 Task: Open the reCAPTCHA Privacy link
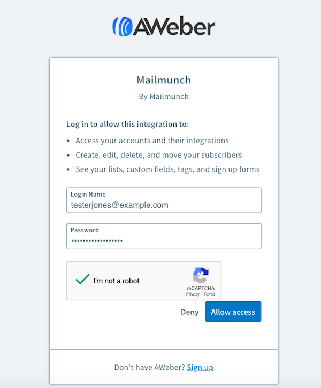[192, 294]
